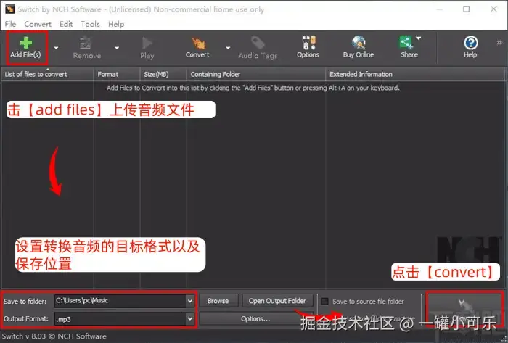This screenshot has width=508, height=343.
Task: Click the Save to folder path field
Action: (120, 301)
